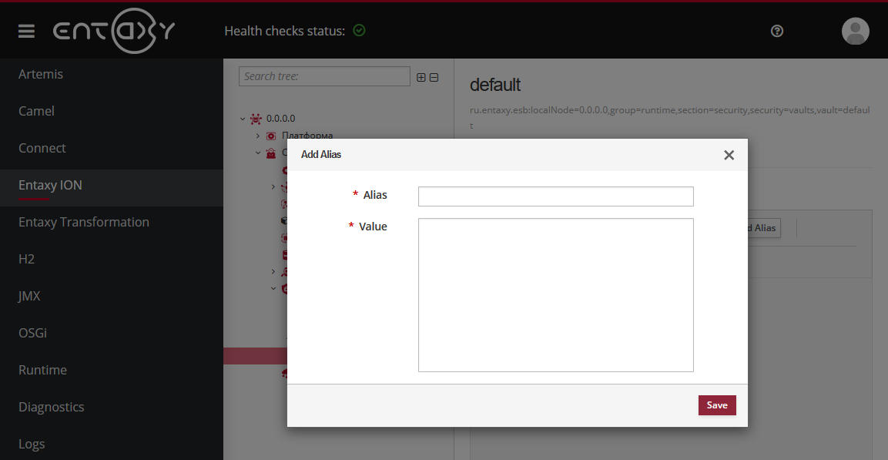
Task: Collapse all tree nodes with the minus icon
Action: (434, 76)
